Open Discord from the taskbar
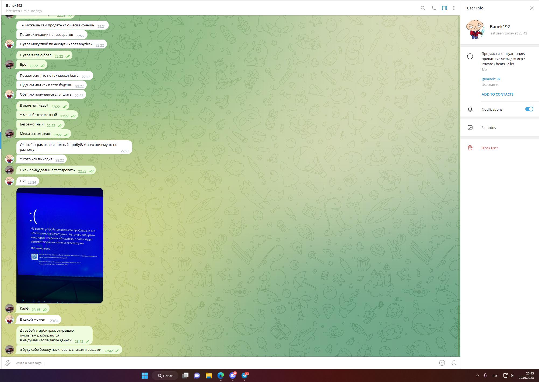The height and width of the screenshot is (382, 539). [233, 376]
